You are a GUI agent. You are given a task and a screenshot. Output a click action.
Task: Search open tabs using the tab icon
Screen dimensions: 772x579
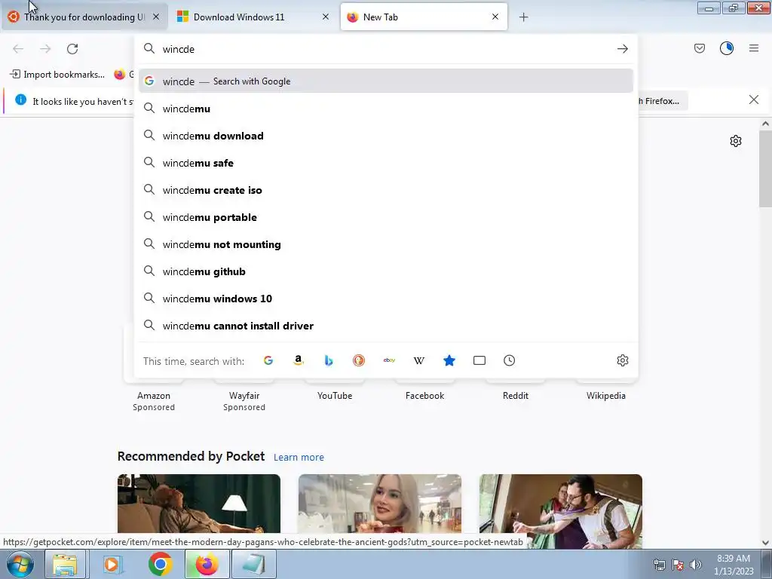click(479, 360)
